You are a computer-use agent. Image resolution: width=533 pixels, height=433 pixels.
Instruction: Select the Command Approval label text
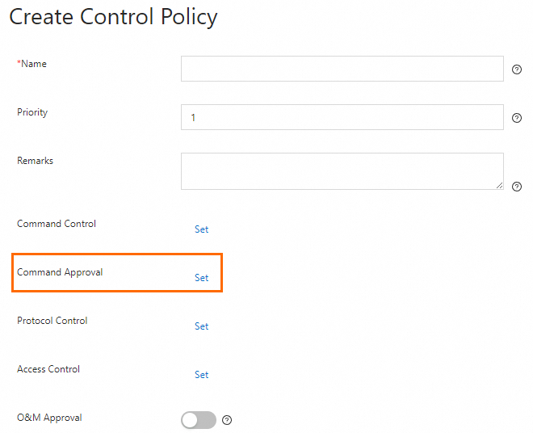pyautogui.click(x=60, y=272)
